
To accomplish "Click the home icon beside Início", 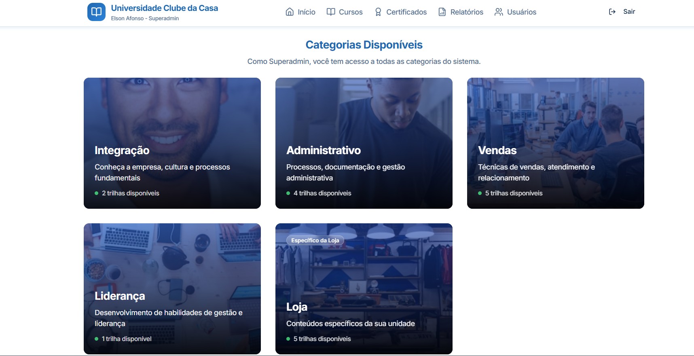I will click(290, 12).
